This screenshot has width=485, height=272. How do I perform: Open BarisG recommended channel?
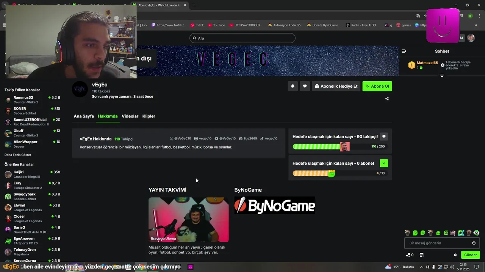point(32,230)
